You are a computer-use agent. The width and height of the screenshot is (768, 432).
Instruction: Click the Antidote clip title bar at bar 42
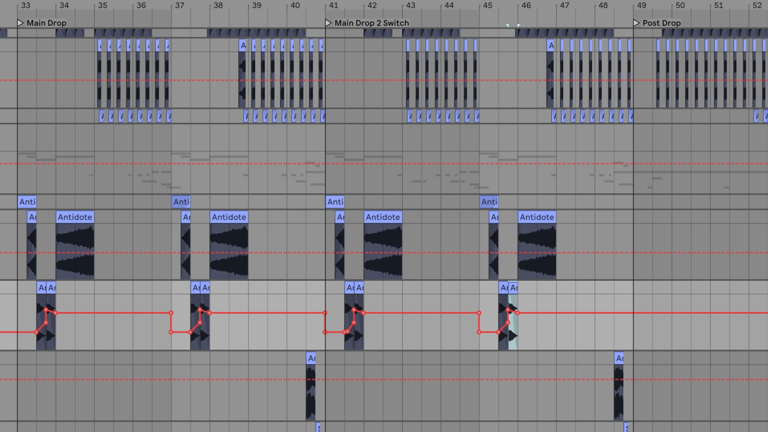pyautogui.click(x=383, y=217)
